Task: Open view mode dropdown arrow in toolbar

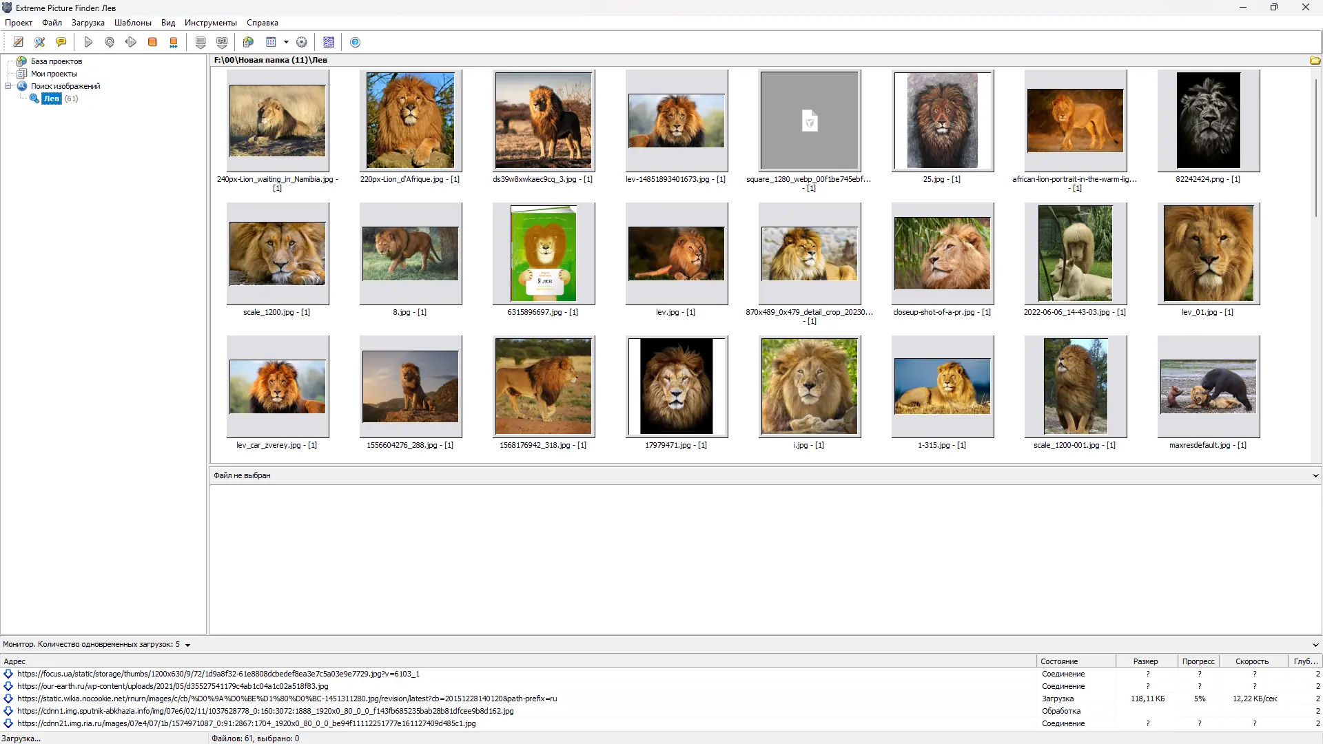Action: click(x=286, y=42)
